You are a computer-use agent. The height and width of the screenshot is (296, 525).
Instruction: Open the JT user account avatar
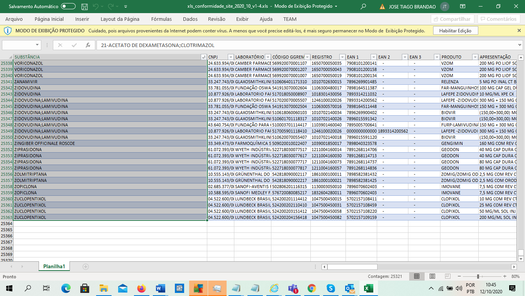point(444,7)
